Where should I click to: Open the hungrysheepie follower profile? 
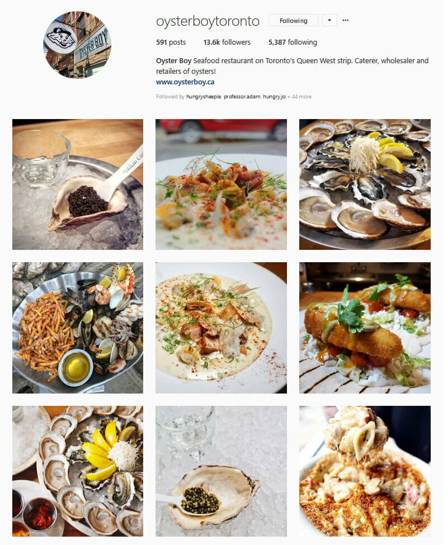tap(204, 97)
